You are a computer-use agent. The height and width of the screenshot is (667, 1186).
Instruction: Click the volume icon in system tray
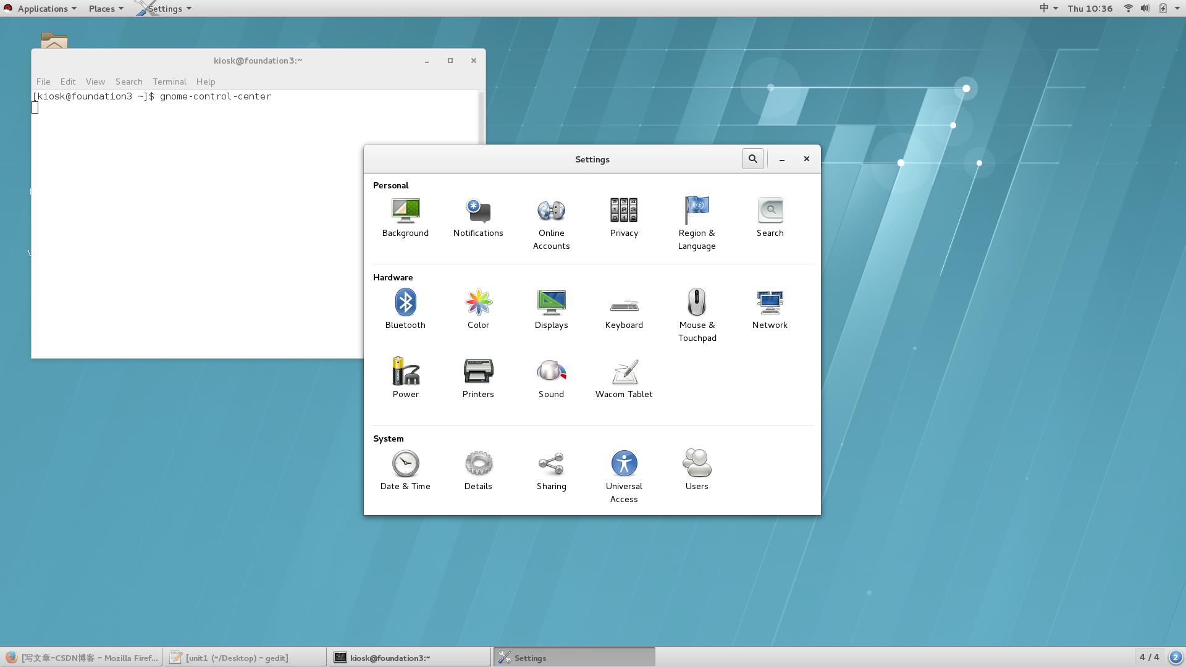point(1145,9)
